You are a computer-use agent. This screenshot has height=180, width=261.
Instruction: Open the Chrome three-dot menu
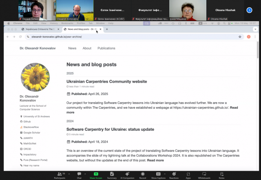click(255, 37)
